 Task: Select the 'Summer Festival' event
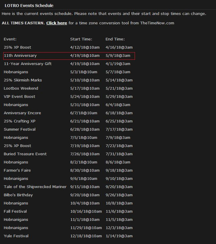20,129
